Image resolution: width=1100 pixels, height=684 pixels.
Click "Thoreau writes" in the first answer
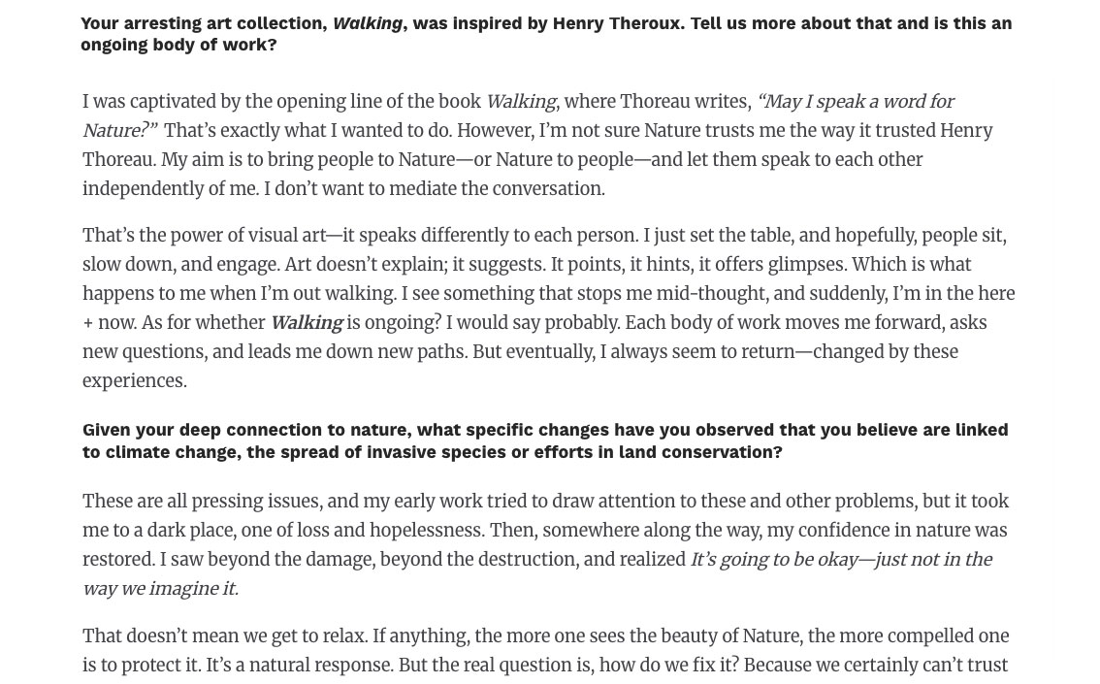683,102
